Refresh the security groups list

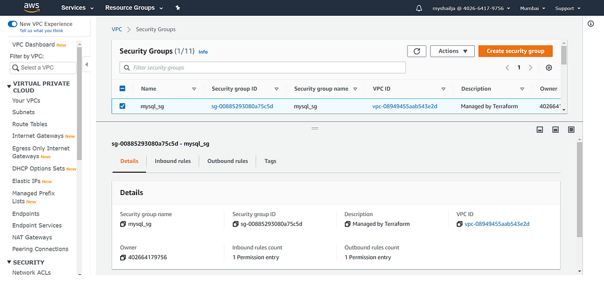tap(417, 51)
